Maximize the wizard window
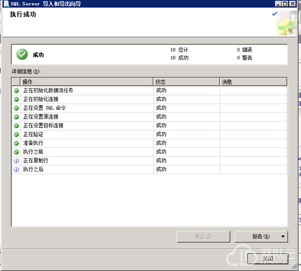The image size is (301, 271). point(285,3)
